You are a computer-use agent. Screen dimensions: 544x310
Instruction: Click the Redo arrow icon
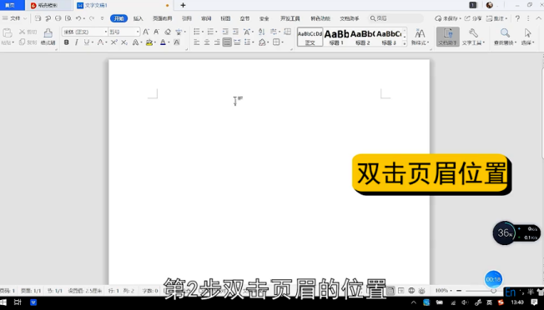[92, 18]
